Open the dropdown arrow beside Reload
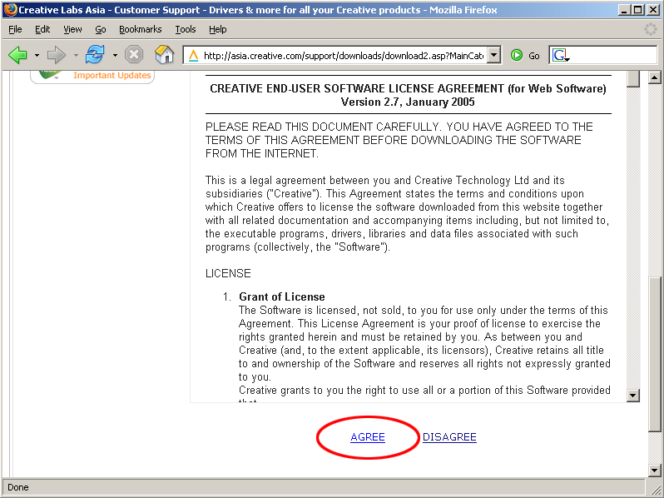The height and width of the screenshot is (498, 664). pos(115,56)
